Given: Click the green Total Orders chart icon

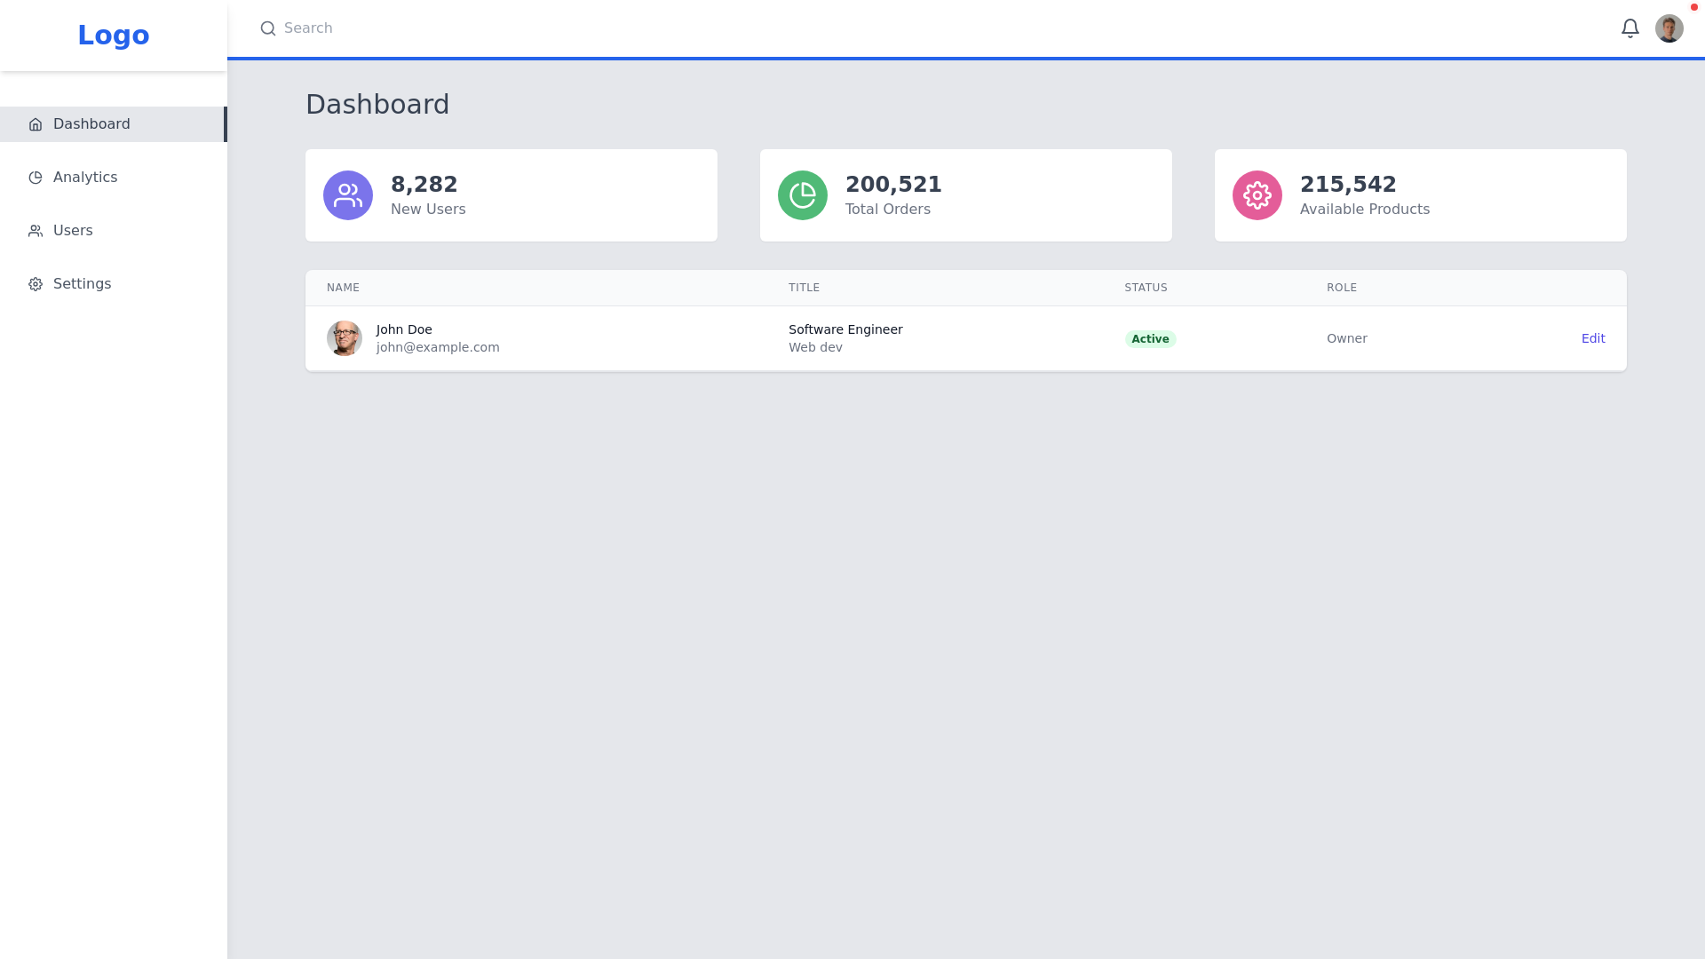Looking at the screenshot, I should coord(803,194).
